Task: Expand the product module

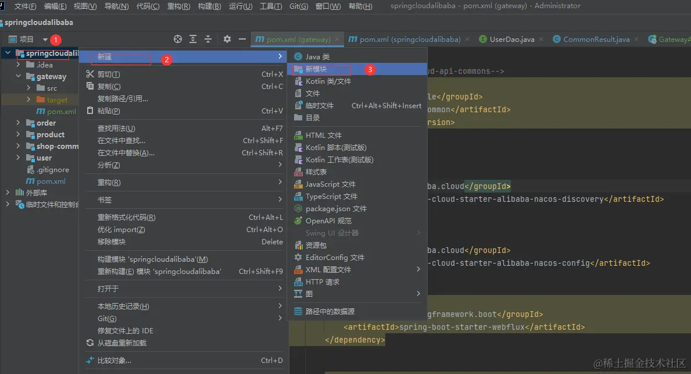Action: point(18,134)
